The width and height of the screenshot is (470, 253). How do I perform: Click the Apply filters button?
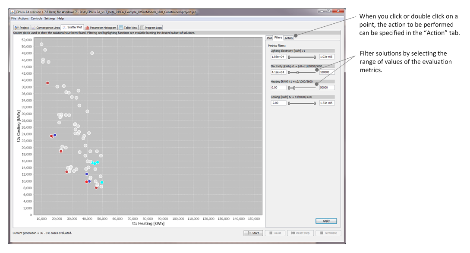[x=326, y=221]
